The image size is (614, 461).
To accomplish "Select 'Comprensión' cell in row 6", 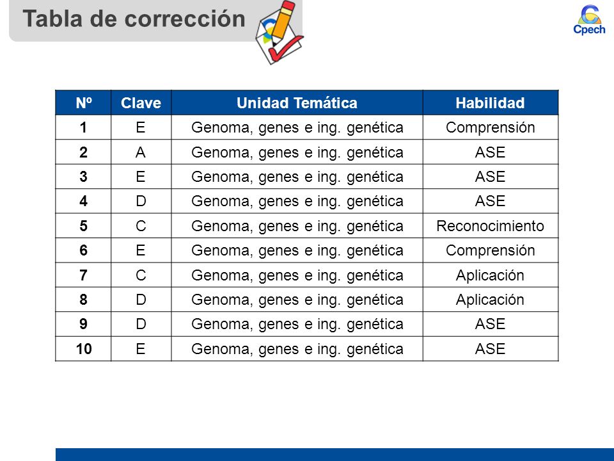I will pos(491,250).
